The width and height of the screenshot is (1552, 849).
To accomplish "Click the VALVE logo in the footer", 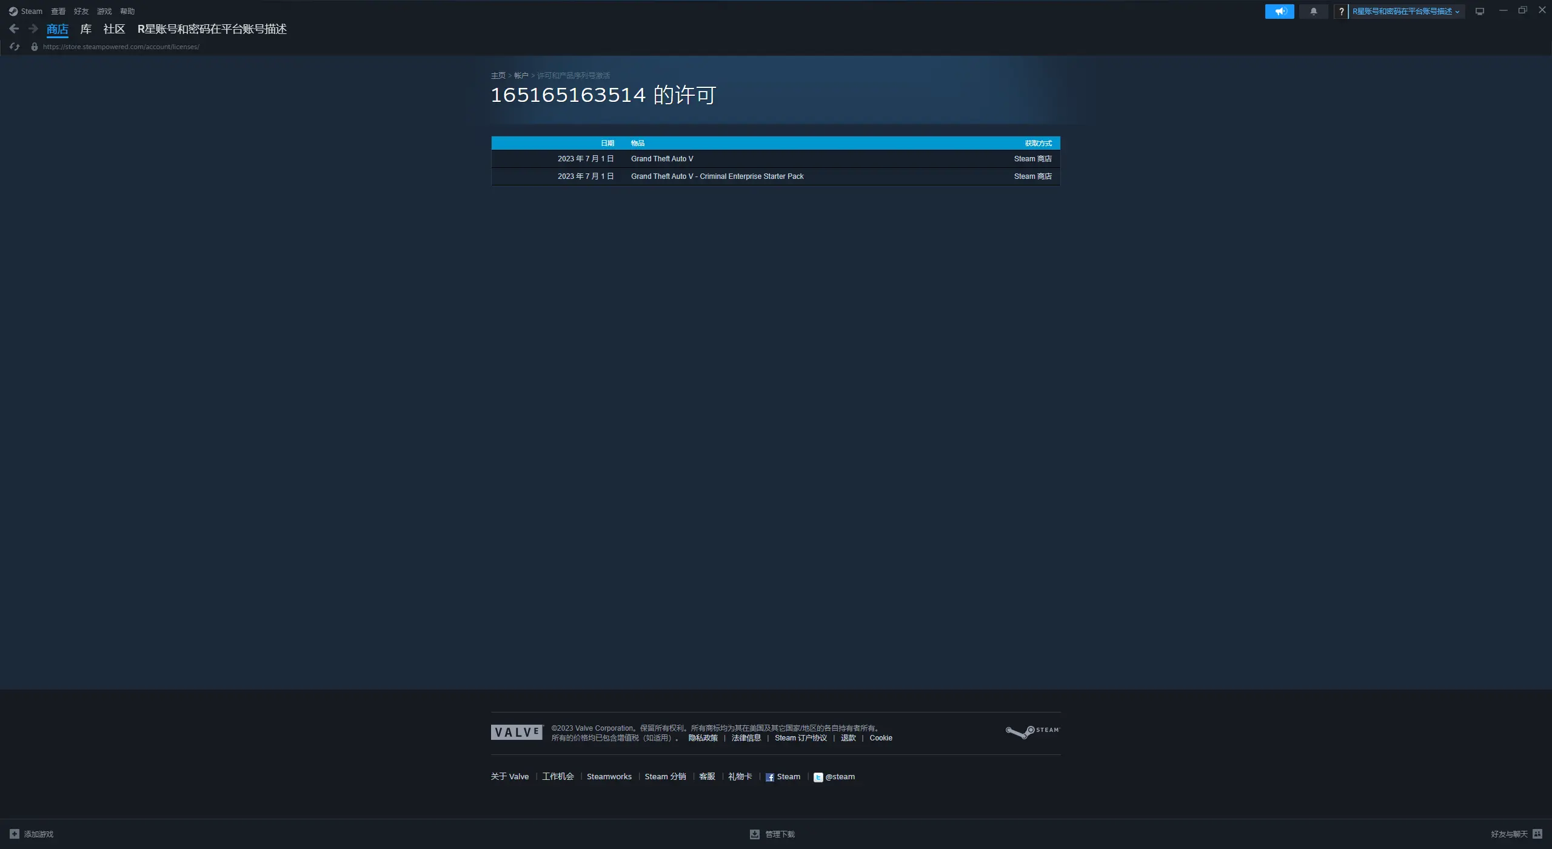I will 517,732.
